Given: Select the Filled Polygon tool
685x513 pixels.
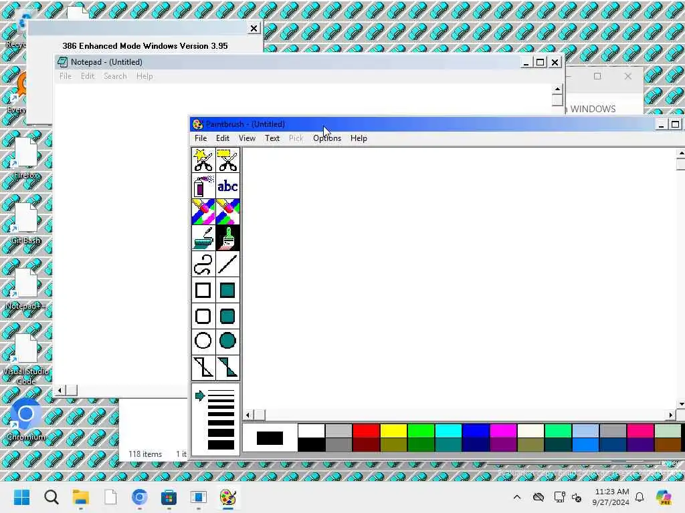Looking at the screenshot, I should pos(227,367).
